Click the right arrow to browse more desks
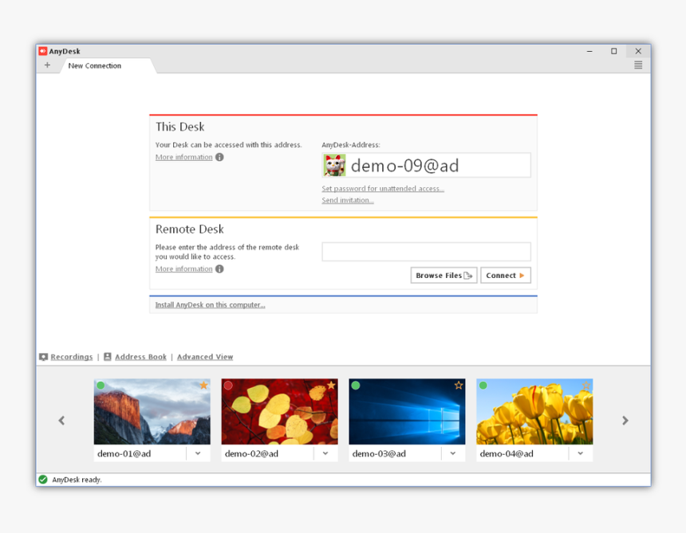The width and height of the screenshot is (686, 533). 625,420
